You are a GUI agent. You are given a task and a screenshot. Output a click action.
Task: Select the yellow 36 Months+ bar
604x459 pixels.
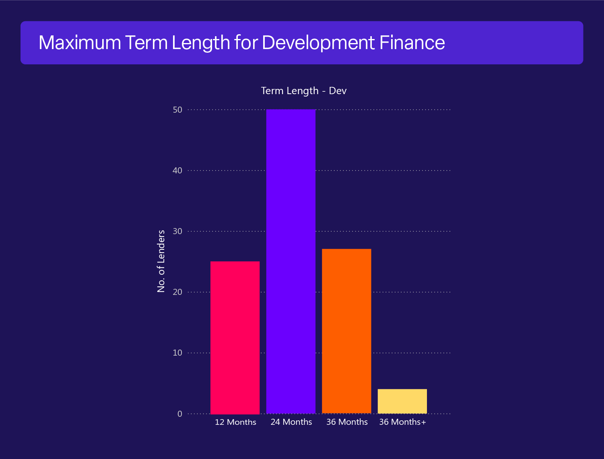pyautogui.click(x=402, y=401)
